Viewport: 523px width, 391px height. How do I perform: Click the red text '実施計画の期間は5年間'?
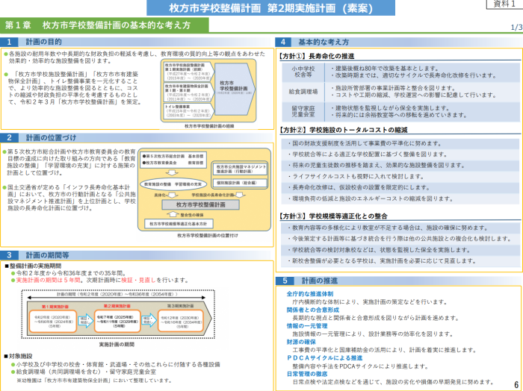pyautogui.click(x=48, y=280)
